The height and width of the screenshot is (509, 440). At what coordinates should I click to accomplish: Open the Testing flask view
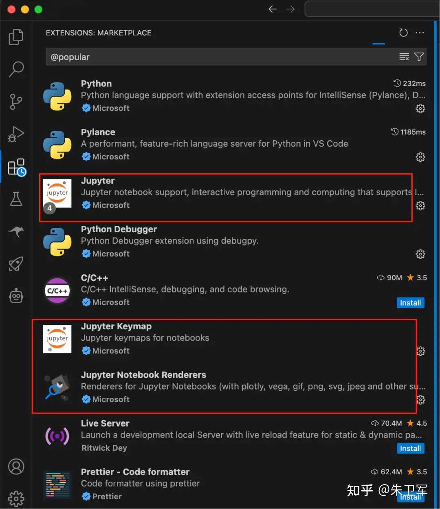coord(16,199)
